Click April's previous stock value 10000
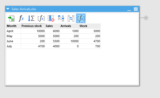The width and height of the screenshot is (160, 98). point(33,31)
